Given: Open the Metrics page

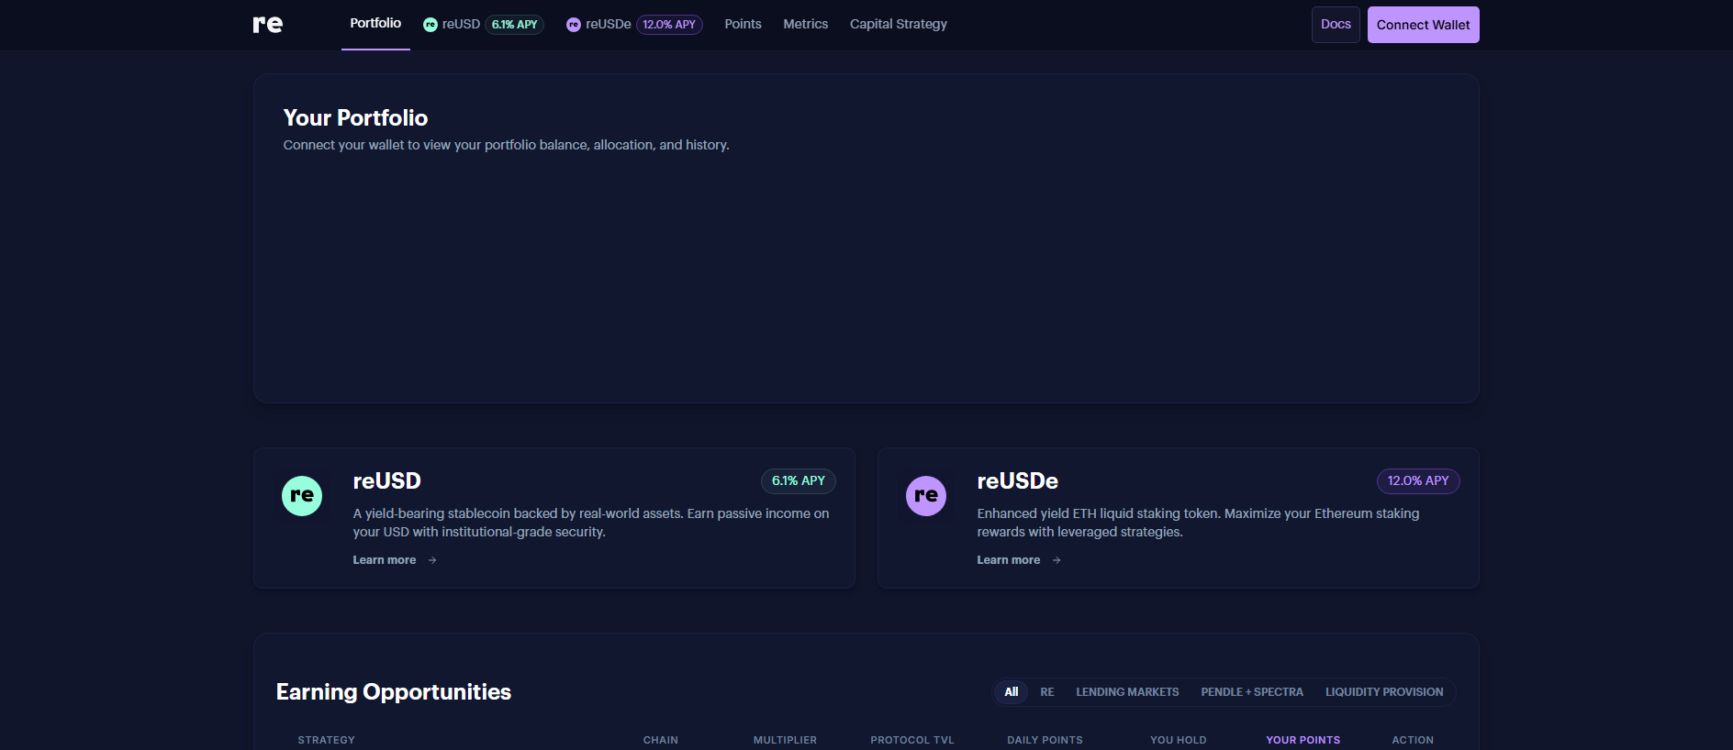Looking at the screenshot, I should (805, 25).
